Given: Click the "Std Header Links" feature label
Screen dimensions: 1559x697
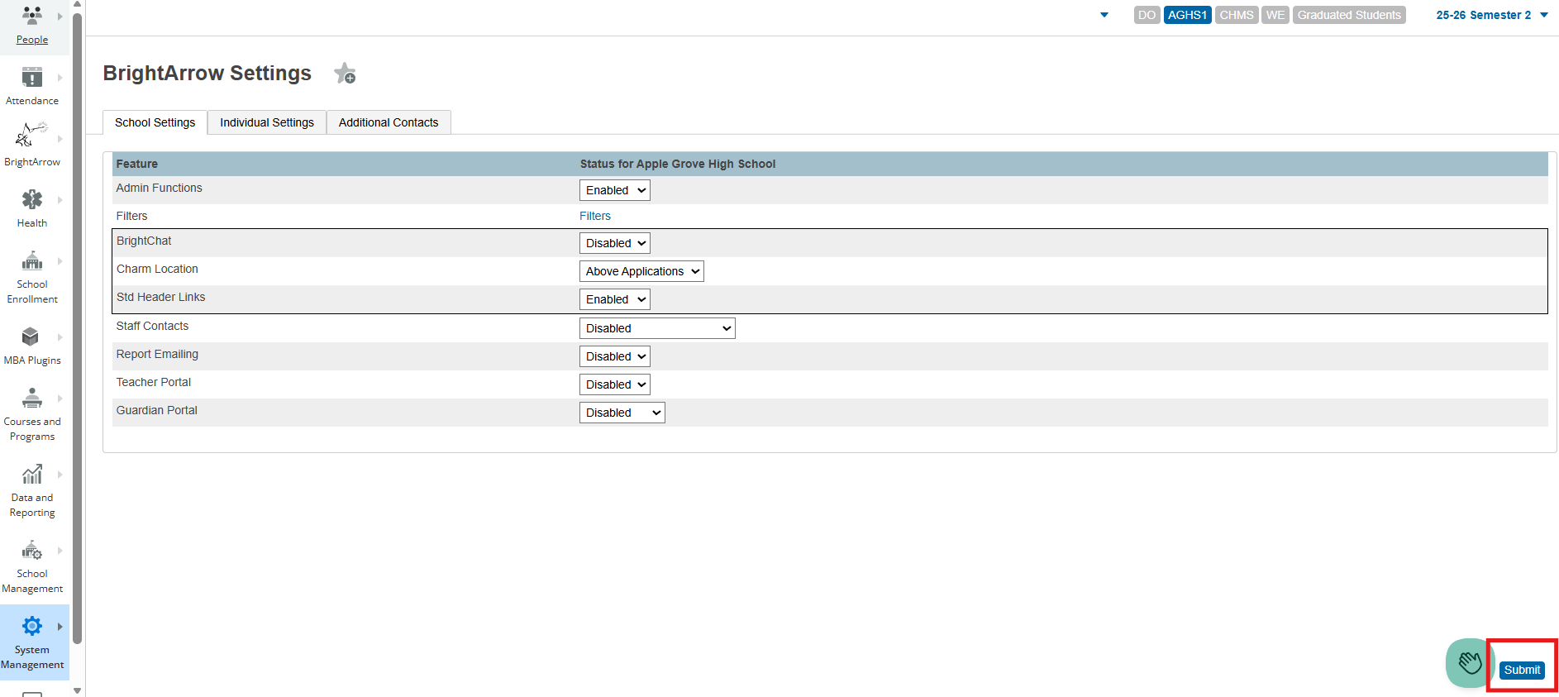Looking at the screenshot, I should coord(160,297).
